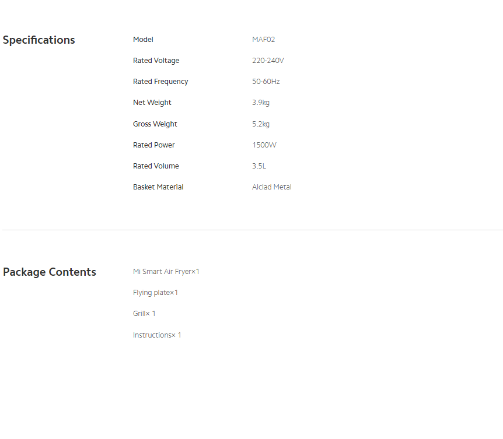The width and height of the screenshot is (503, 439).
Task: Click the Instructions× 1 item
Action: point(157,335)
